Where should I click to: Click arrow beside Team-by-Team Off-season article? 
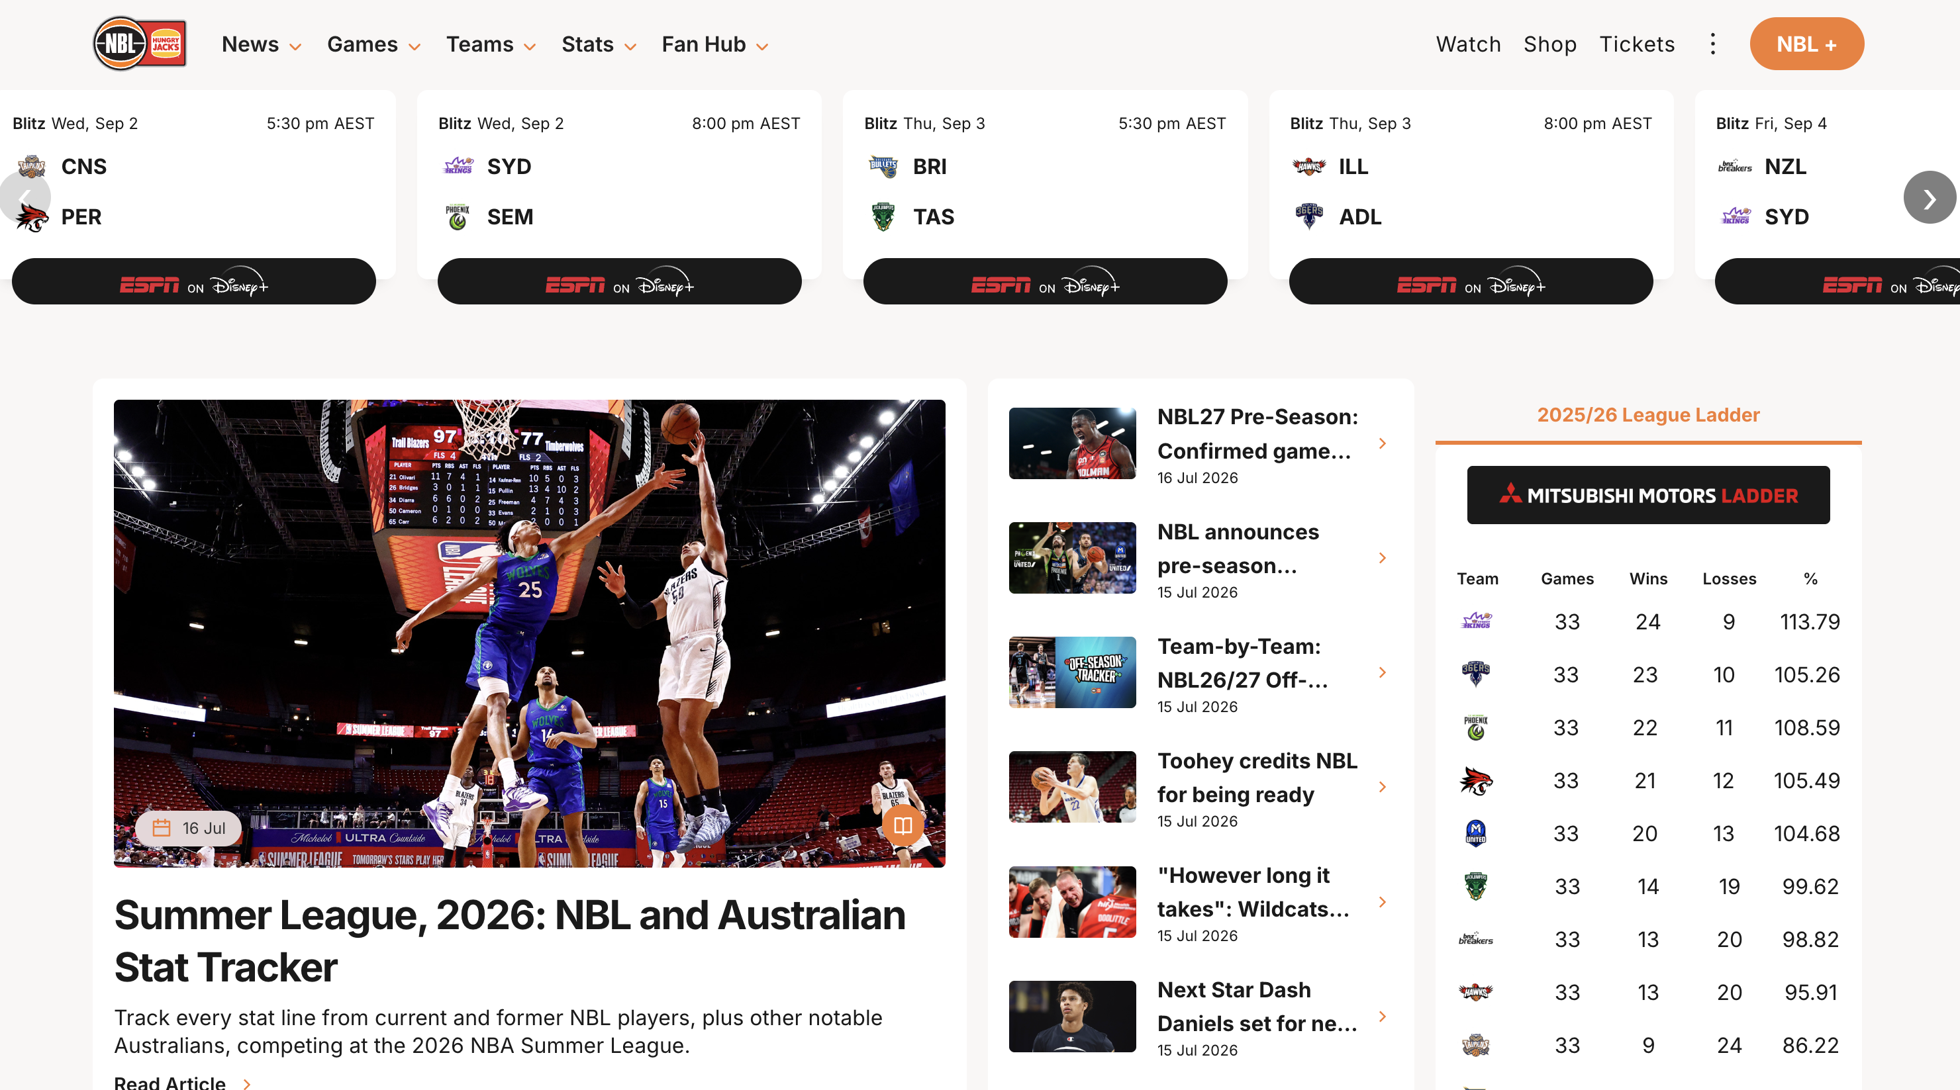1383,672
